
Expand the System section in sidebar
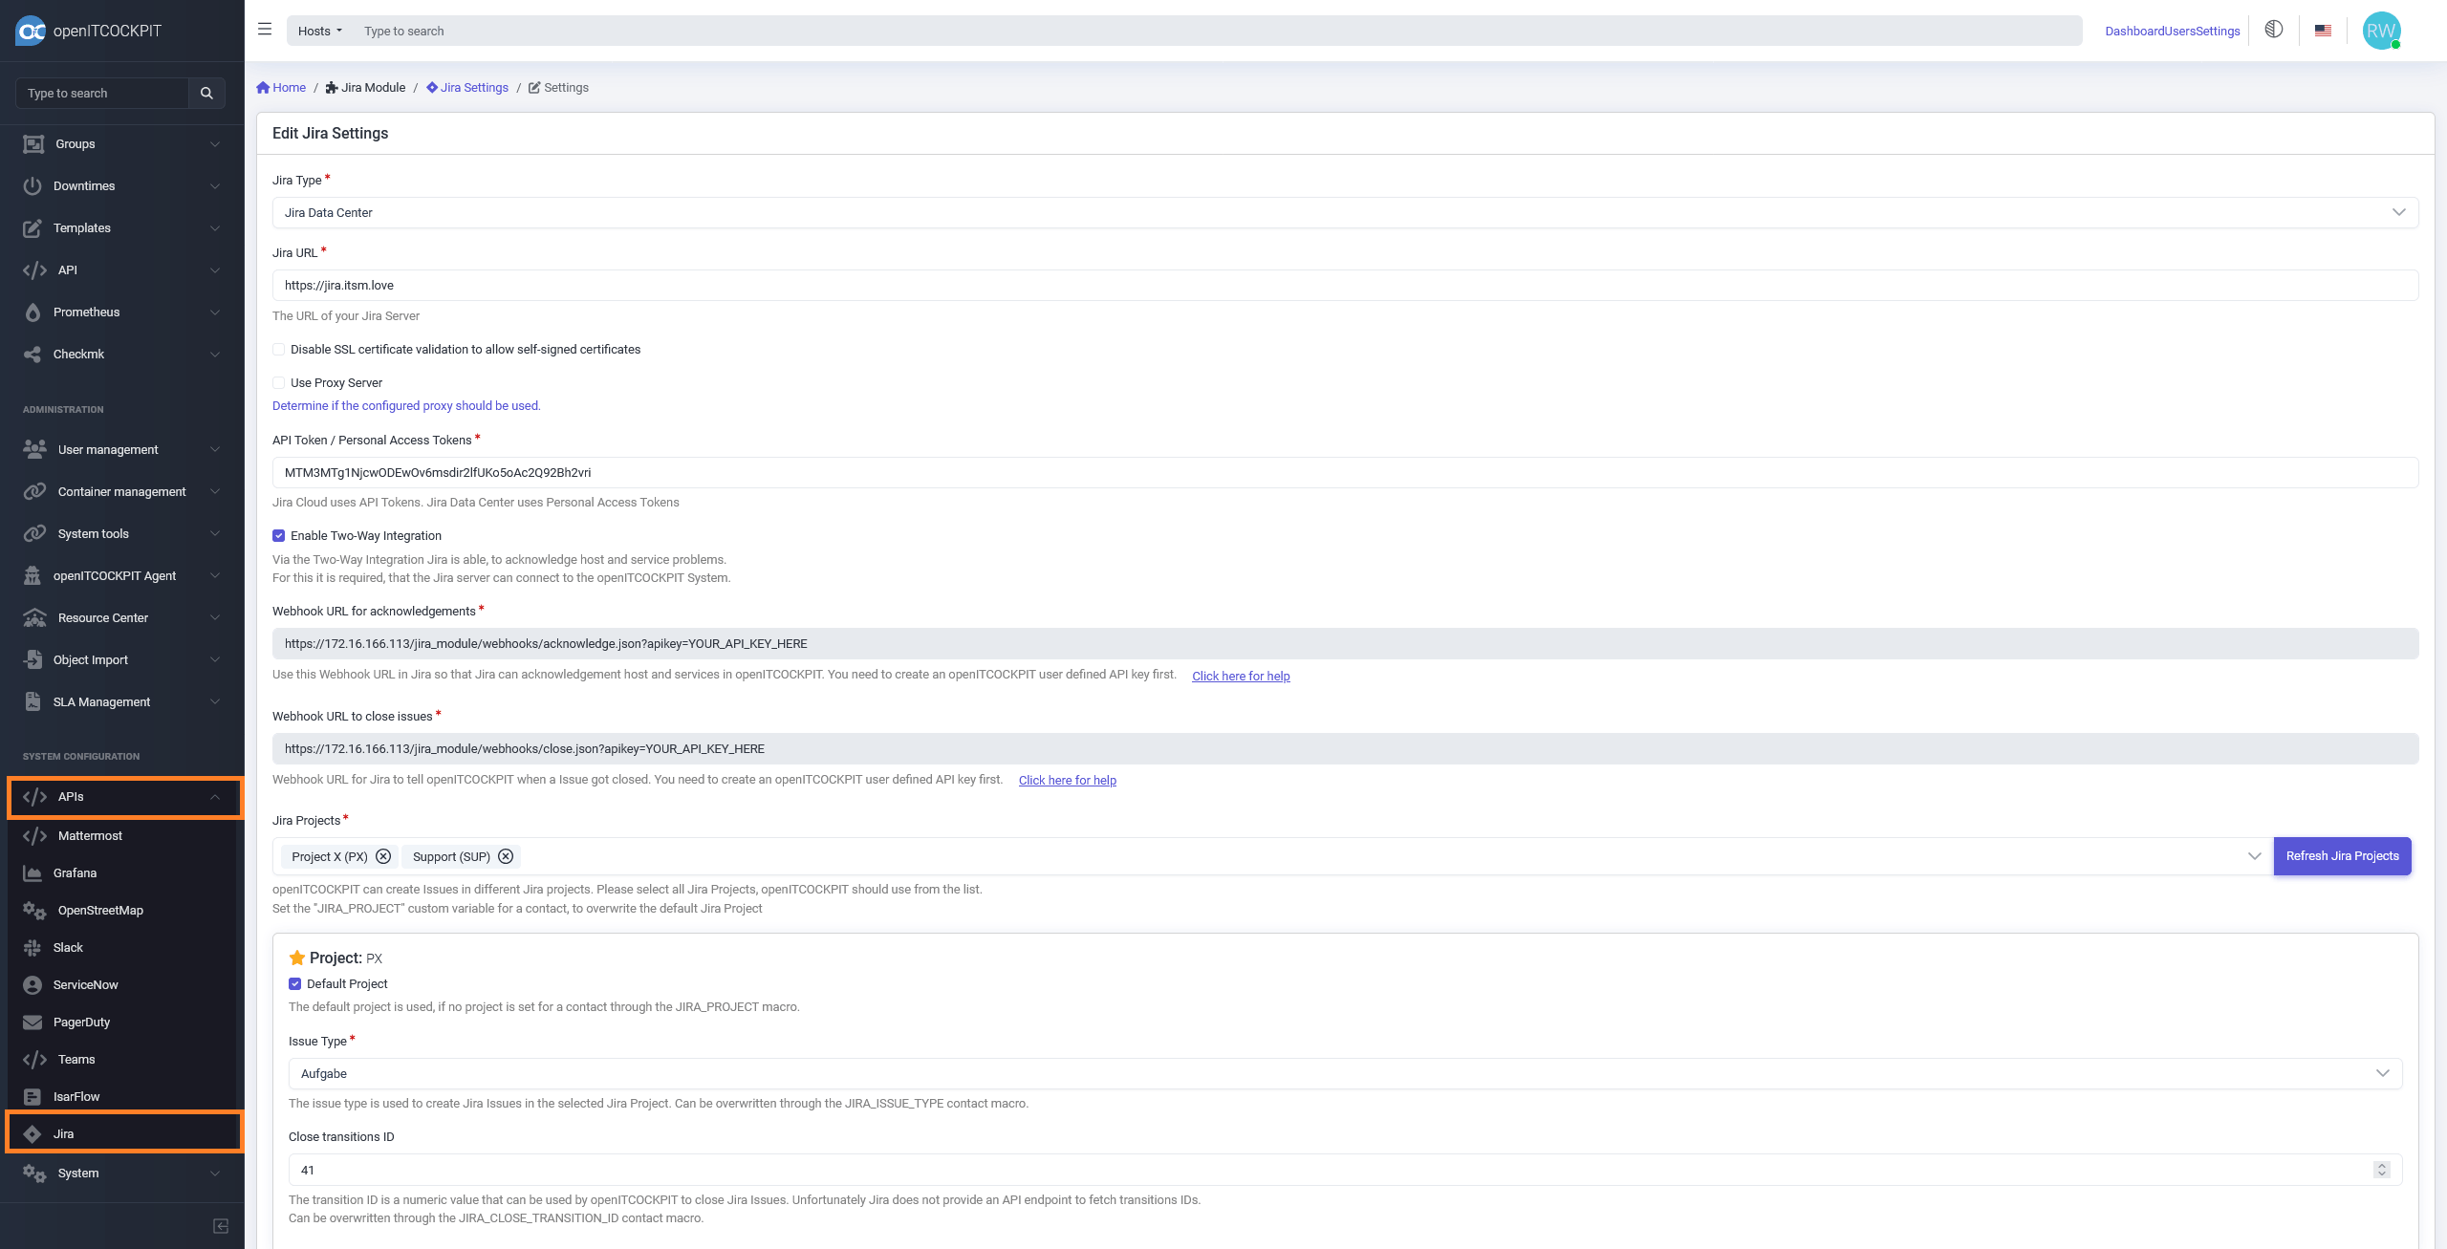[122, 1173]
